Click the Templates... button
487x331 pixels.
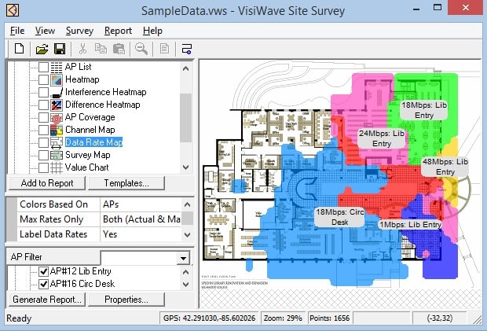point(126,183)
